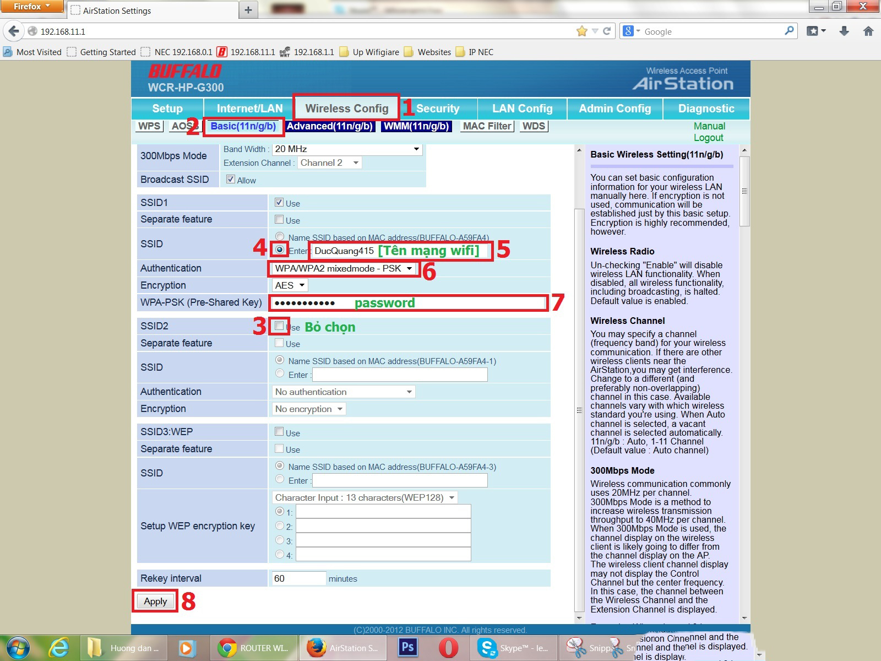This screenshot has height=661, width=881.
Task: Open the WPS sub-menu link
Action: pos(149,126)
